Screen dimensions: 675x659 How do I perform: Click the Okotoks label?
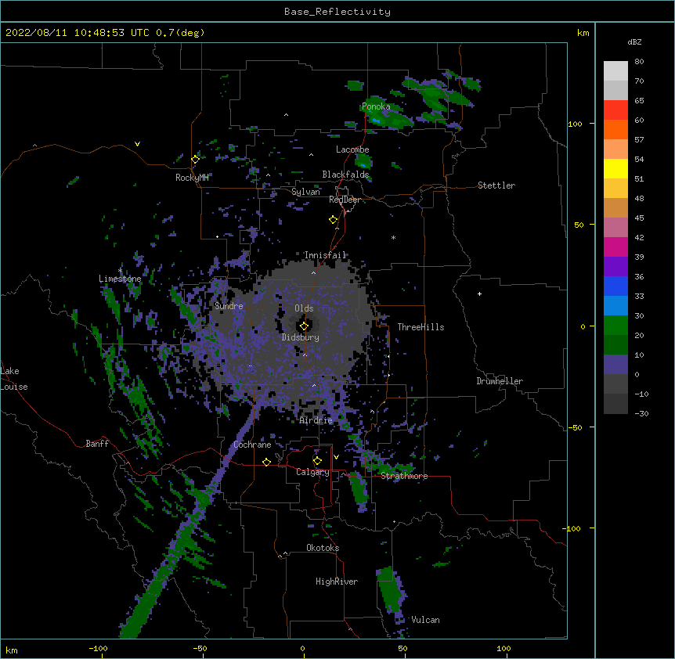[323, 548]
